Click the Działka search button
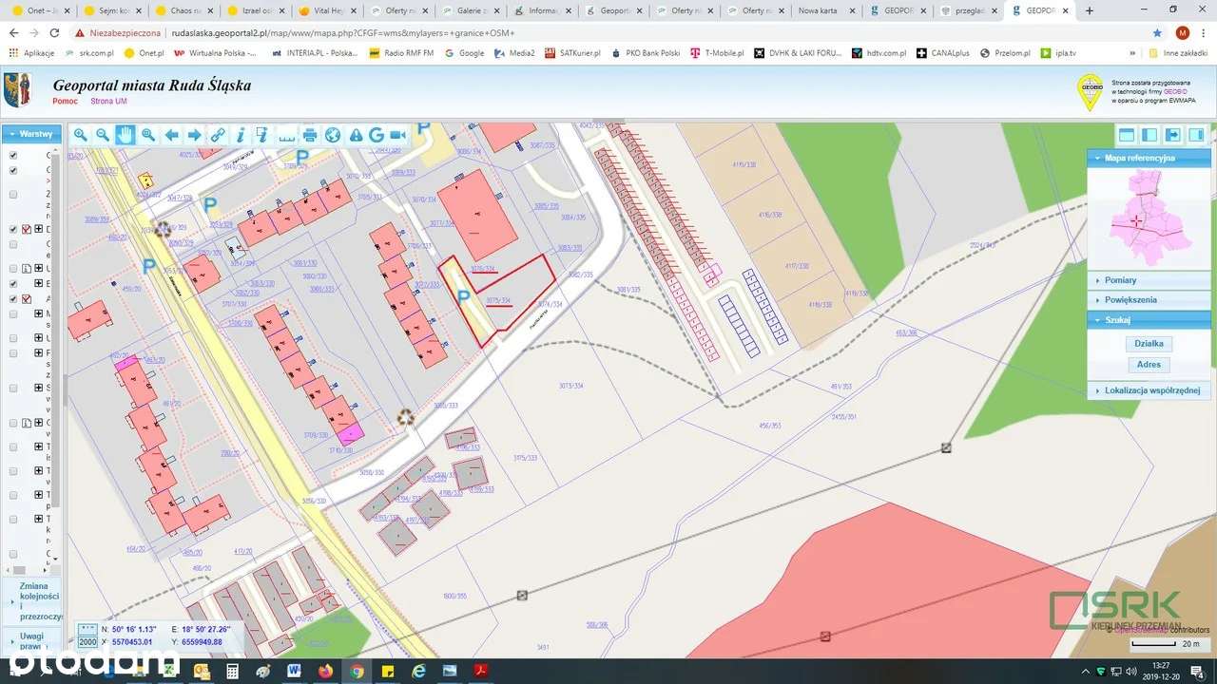 click(1149, 344)
